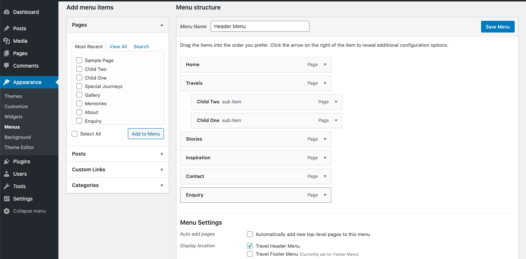Image resolution: width=526 pixels, height=259 pixels.
Task: Open the Search tab in Pages
Action: pos(141,46)
